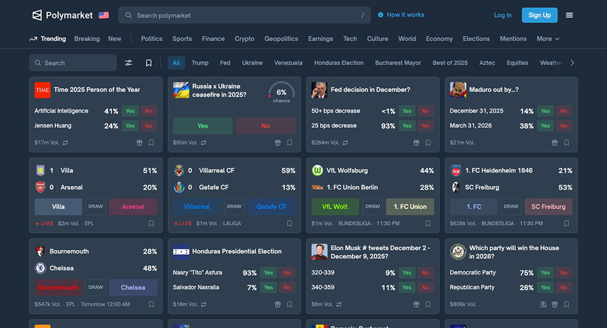This screenshot has width=607, height=328.
Task: Click gift icon on Russia x Ukraine ceasefire card
Action: point(277,142)
